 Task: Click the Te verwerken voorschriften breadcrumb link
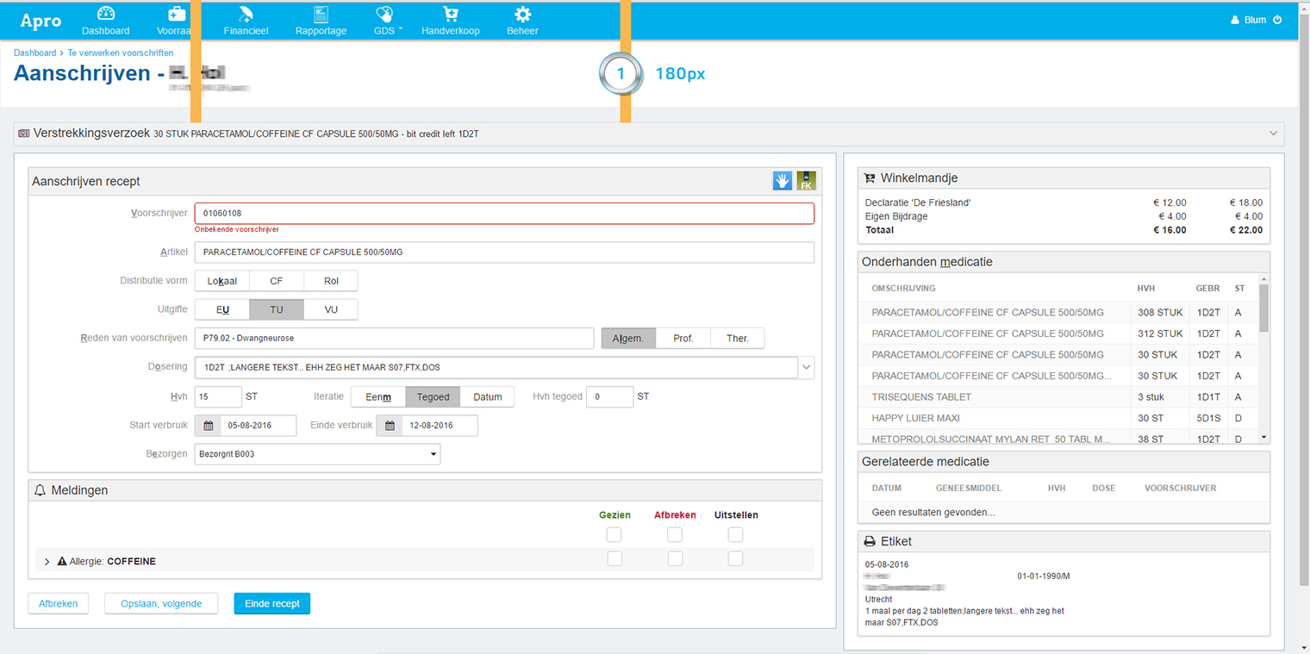click(x=120, y=53)
